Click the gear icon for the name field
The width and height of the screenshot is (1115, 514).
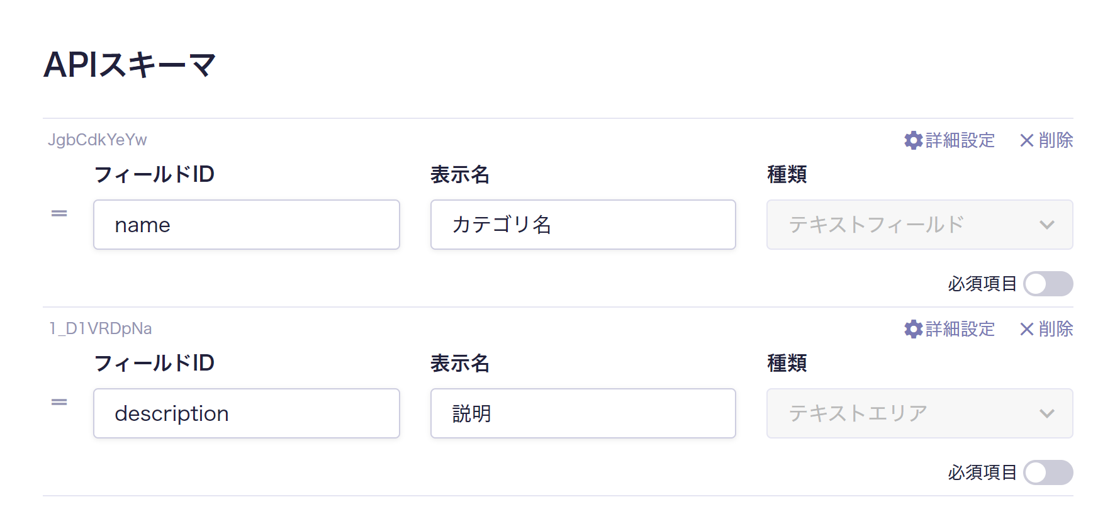913,140
